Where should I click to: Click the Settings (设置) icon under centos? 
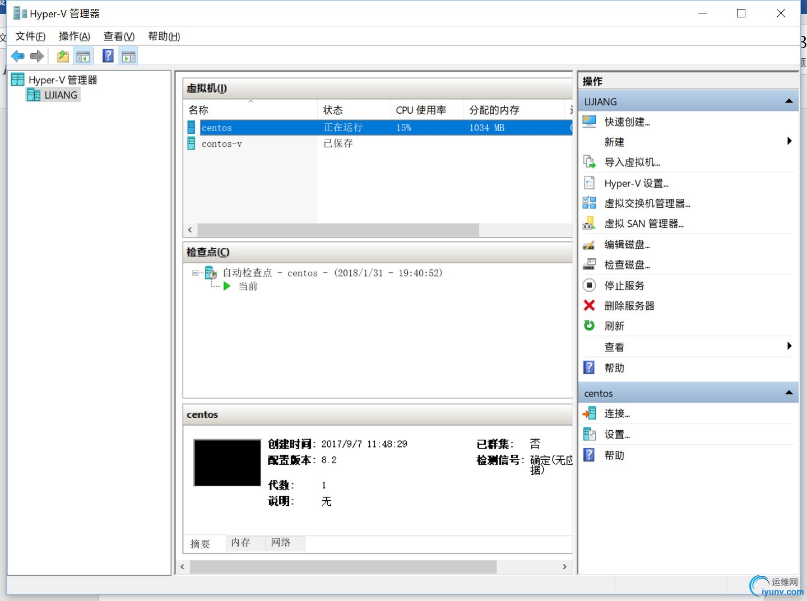click(x=590, y=434)
